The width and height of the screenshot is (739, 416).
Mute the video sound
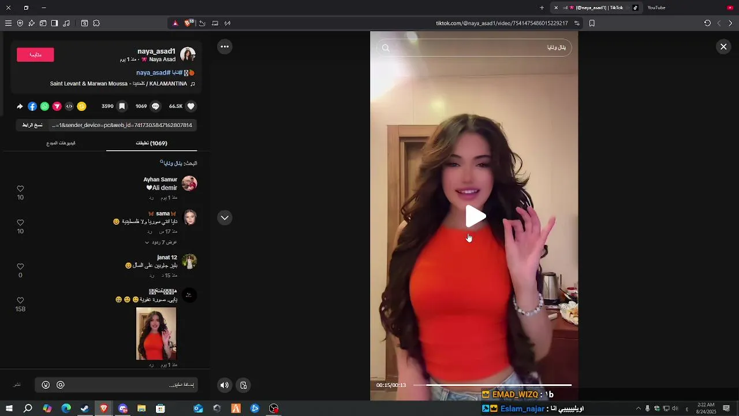click(225, 385)
